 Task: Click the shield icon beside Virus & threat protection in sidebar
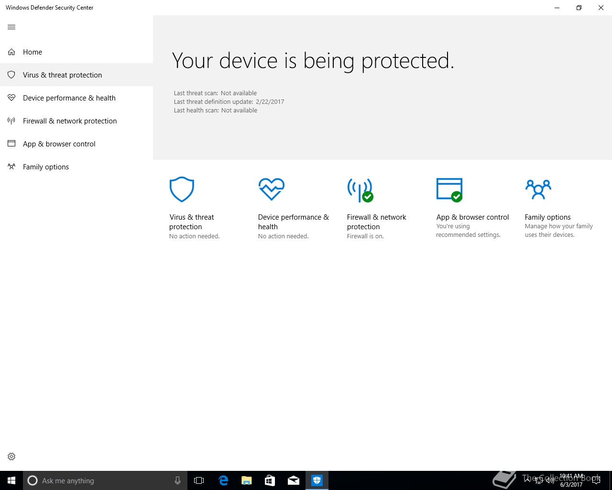(x=11, y=75)
